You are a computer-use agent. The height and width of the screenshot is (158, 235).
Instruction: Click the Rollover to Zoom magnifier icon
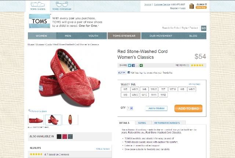point(29,111)
